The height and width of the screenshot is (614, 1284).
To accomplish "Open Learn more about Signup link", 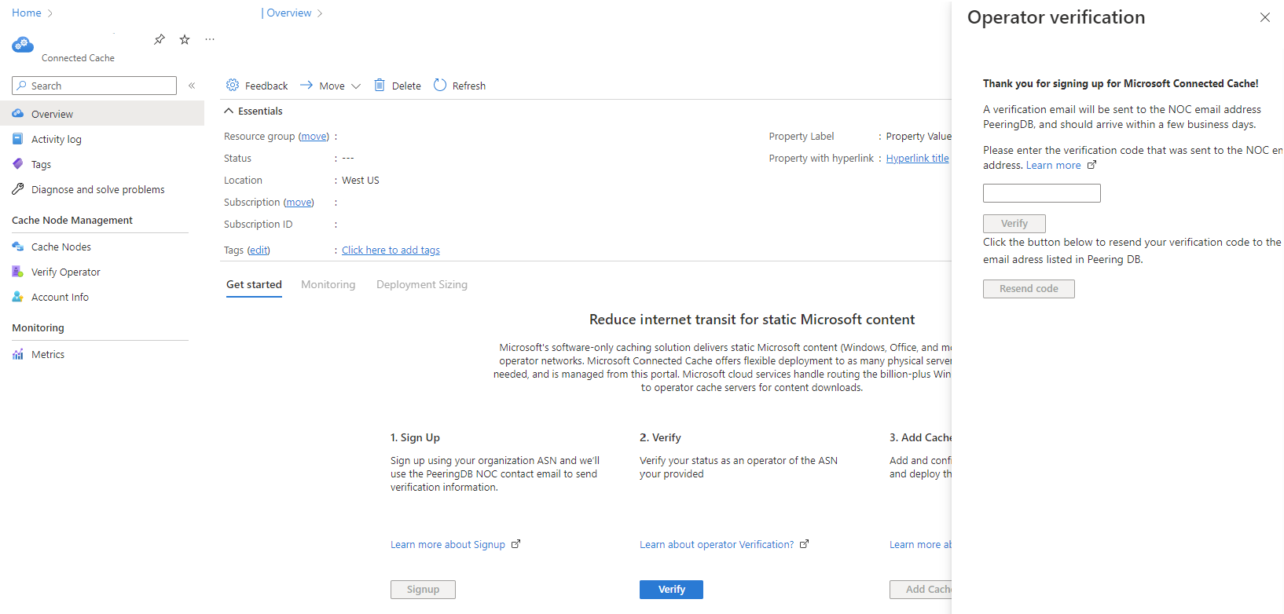I will pyautogui.click(x=448, y=544).
